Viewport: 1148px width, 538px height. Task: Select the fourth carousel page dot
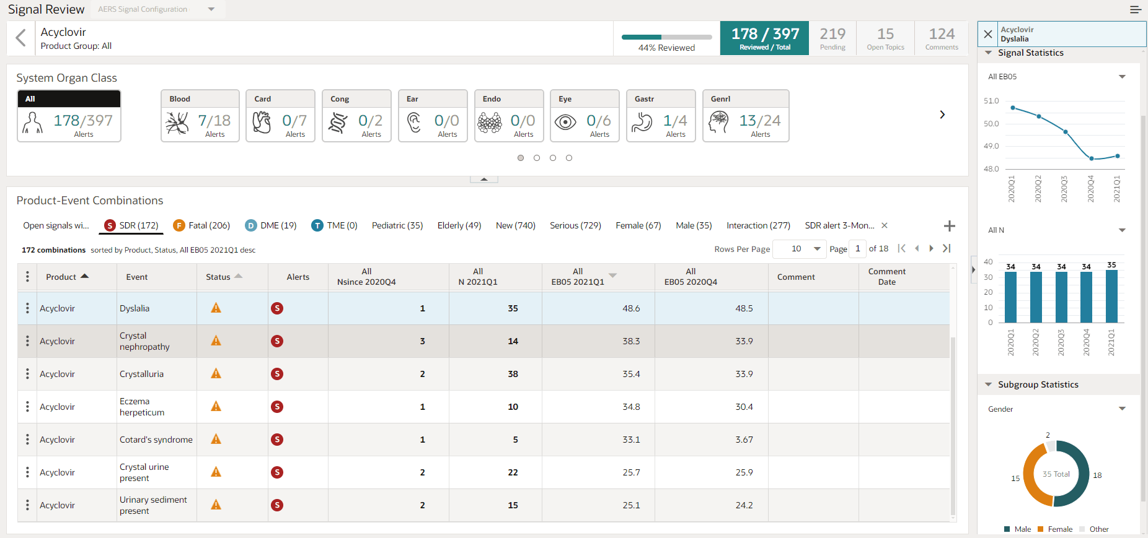pyautogui.click(x=569, y=158)
